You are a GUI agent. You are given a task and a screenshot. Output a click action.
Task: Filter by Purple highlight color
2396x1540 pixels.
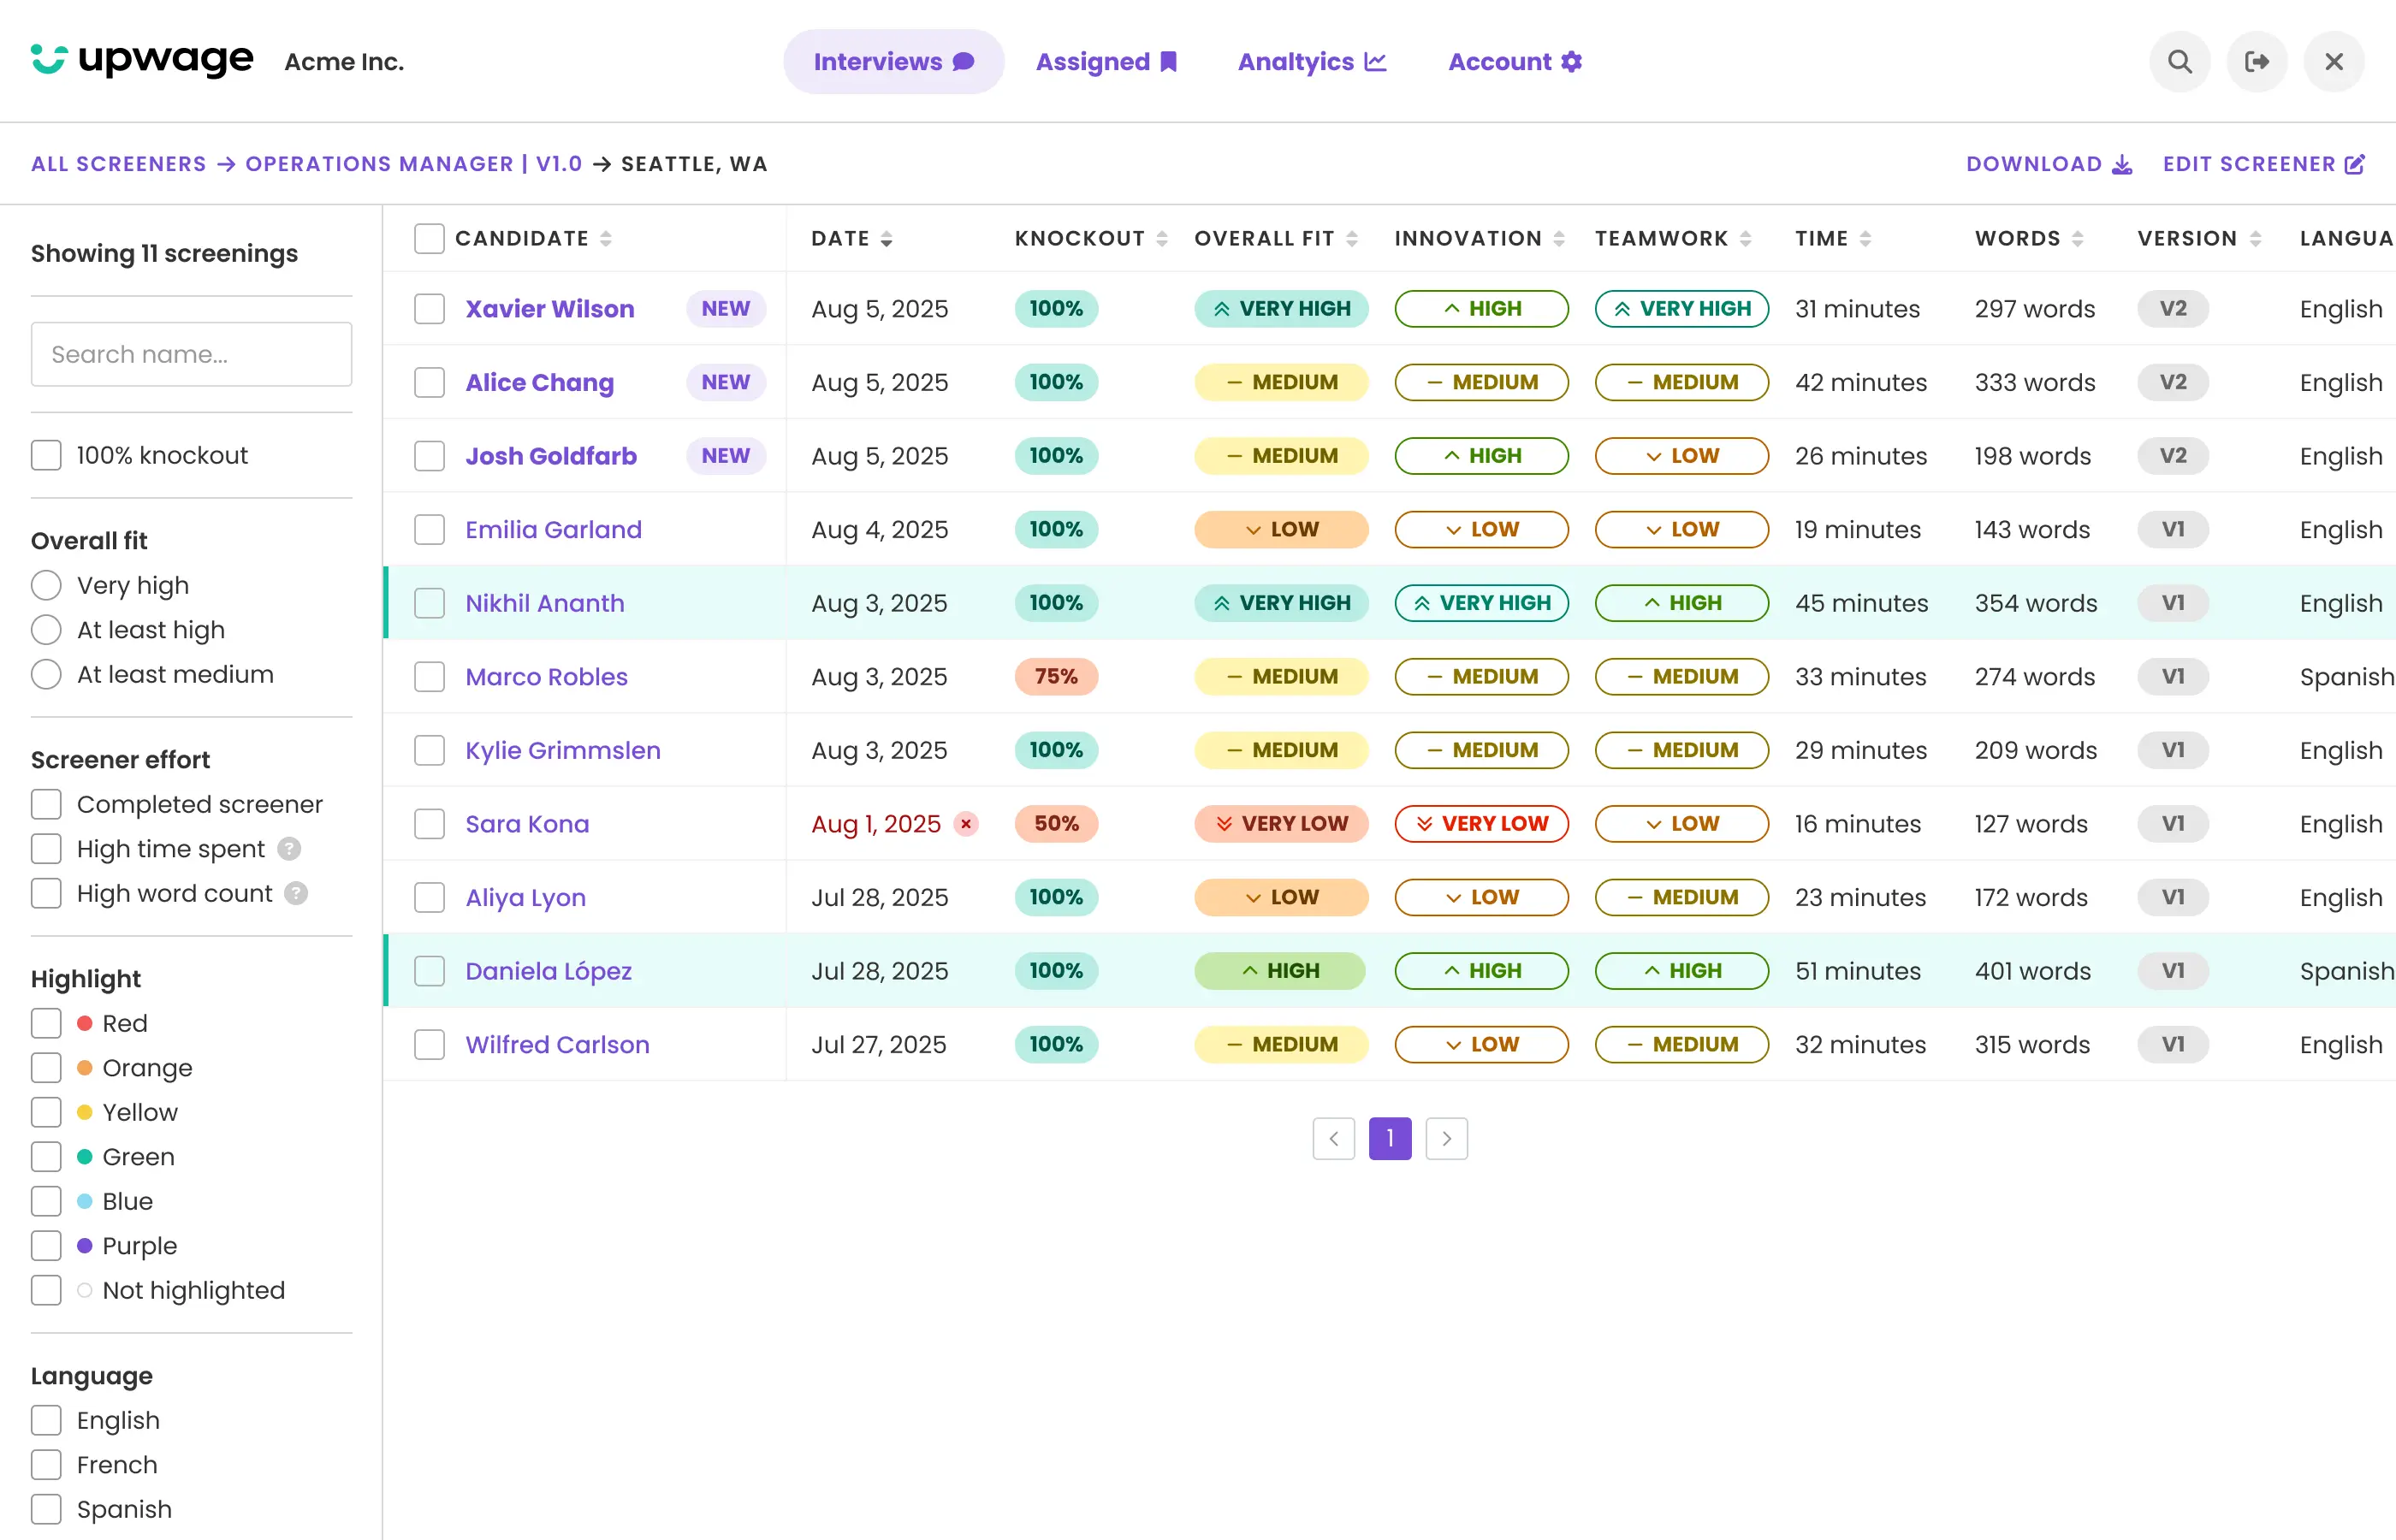(x=46, y=1246)
